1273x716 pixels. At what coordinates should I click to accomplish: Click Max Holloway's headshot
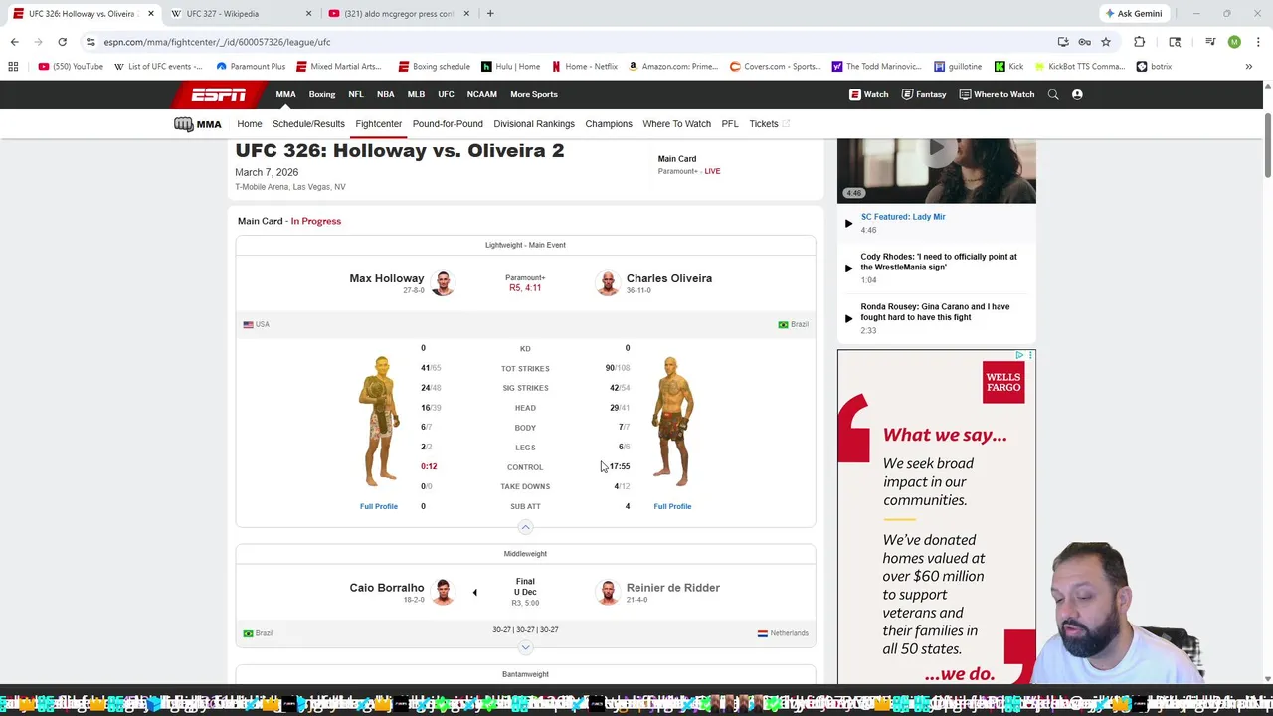click(x=443, y=283)
